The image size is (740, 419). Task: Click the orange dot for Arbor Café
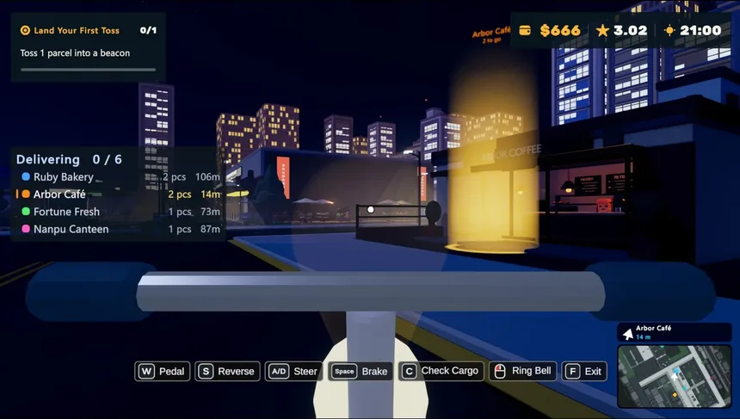coord(26,194)
